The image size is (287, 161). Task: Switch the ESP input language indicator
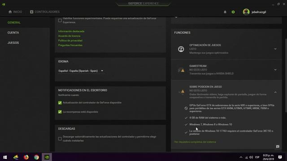[x=257, y=157]
